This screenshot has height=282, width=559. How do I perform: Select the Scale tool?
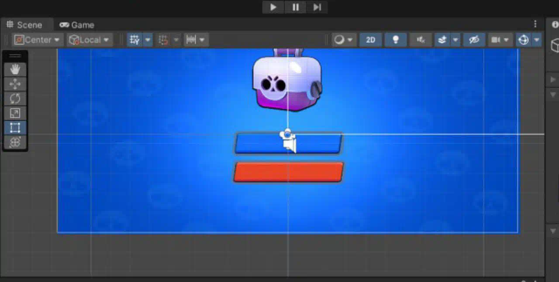point(15,113)
